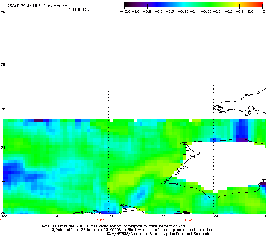This screenshot has height=236, width=269.
Task: Click the "-135" longitude label
Action: pos(4,216)
